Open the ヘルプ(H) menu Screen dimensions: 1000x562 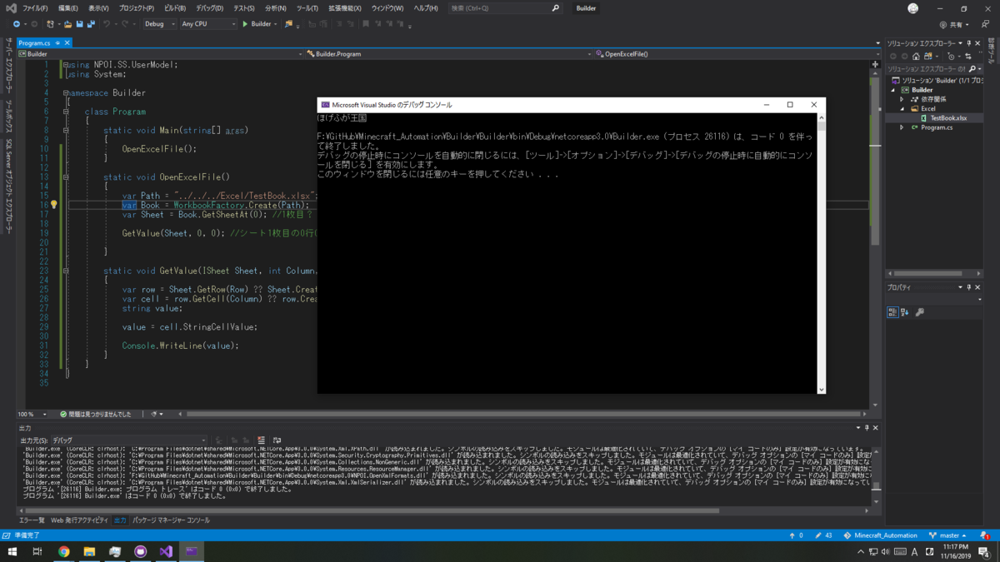click(425, 8)
